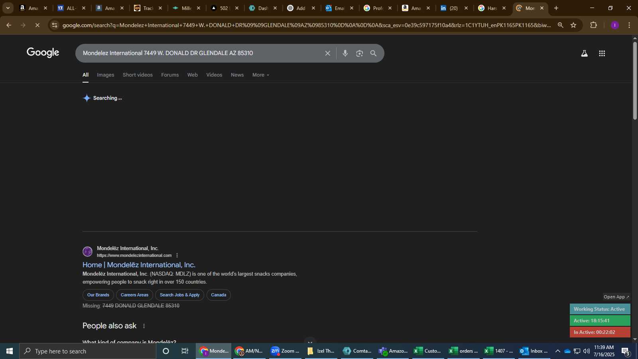Switch to Web results tab
The image size is (638, 359).
pyautogui.click(x=193, y=75)
